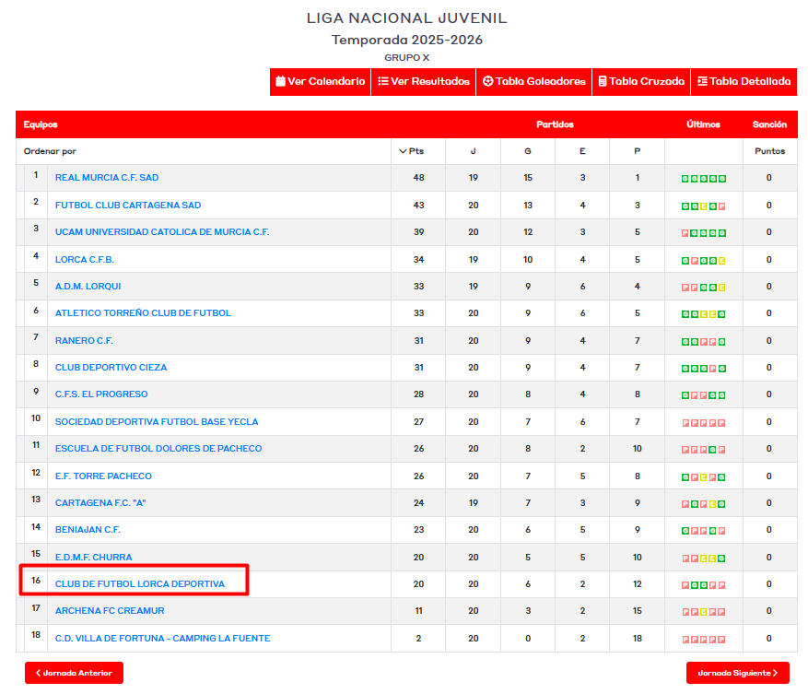Click football icon in Tabla Goleadores

[488, 81]
